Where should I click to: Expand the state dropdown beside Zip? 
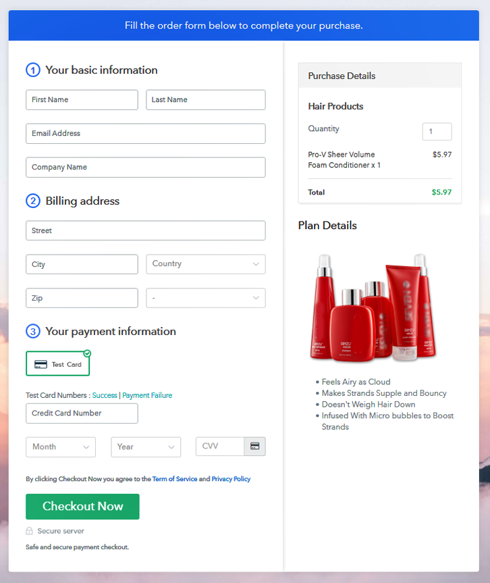tap(205, 298)
